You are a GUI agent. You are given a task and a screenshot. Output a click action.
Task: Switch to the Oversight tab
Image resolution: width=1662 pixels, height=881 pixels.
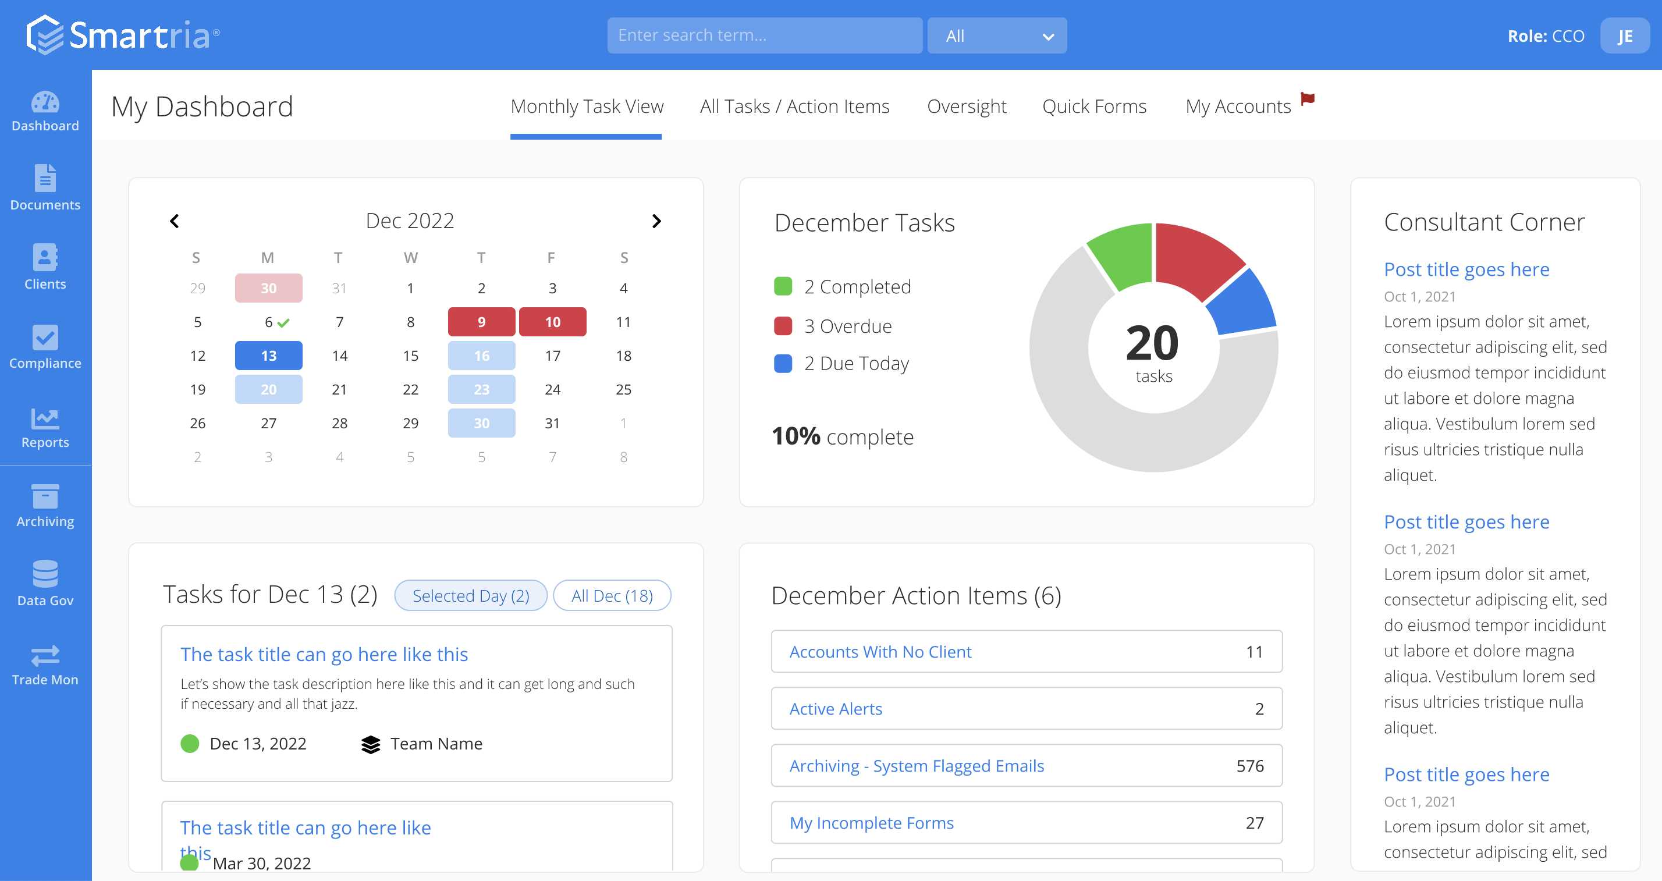pyautogui.click(x=966, y=106)
